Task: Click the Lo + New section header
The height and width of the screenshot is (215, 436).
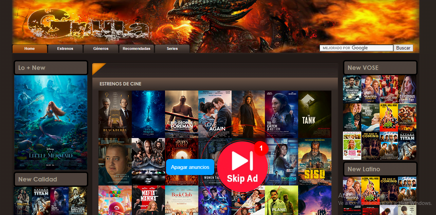Action: [x=51, y=68]
